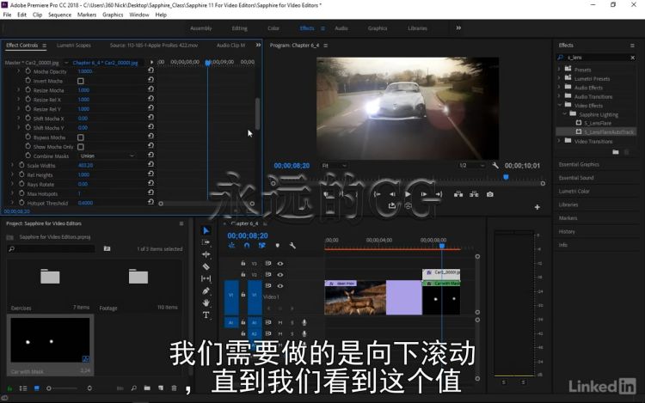The height and width of the screenshot is (403, 645).
Task: Select the Track Select Forward tool
Action: coord(206,242)
